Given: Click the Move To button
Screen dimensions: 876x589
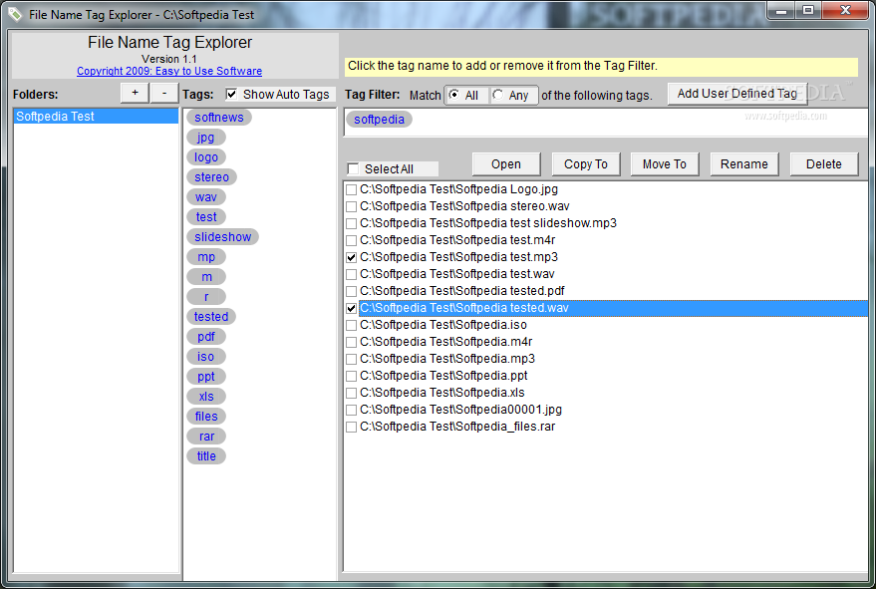Looking at the screenshot, I should coord(665,164).
